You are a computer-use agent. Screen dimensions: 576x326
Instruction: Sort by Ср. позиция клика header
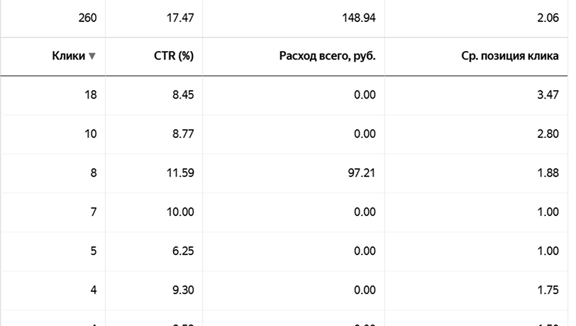pos(510,56)
